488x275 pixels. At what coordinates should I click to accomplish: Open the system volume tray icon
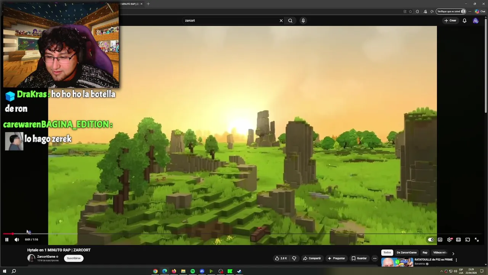click(x=455, y=271)
